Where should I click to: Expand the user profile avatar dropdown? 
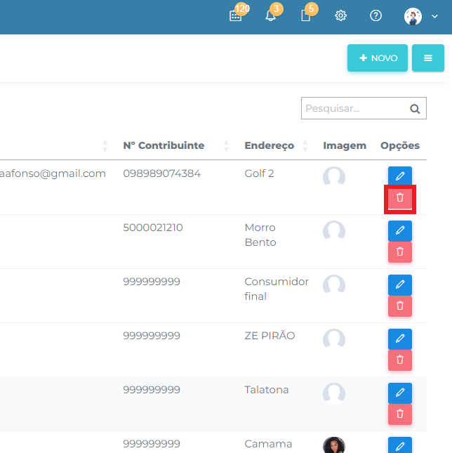click(x=420, y=16)
